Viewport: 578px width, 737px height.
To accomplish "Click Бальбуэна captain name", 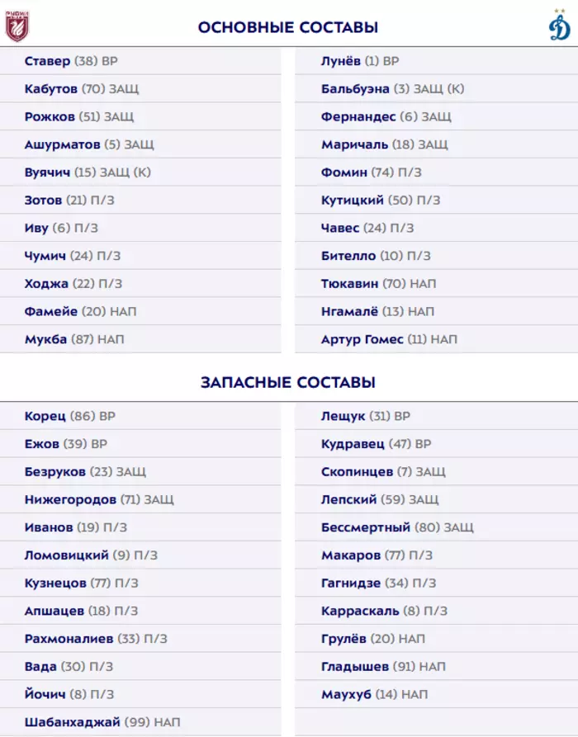I will pyautogui.click(x=356, y=89).
